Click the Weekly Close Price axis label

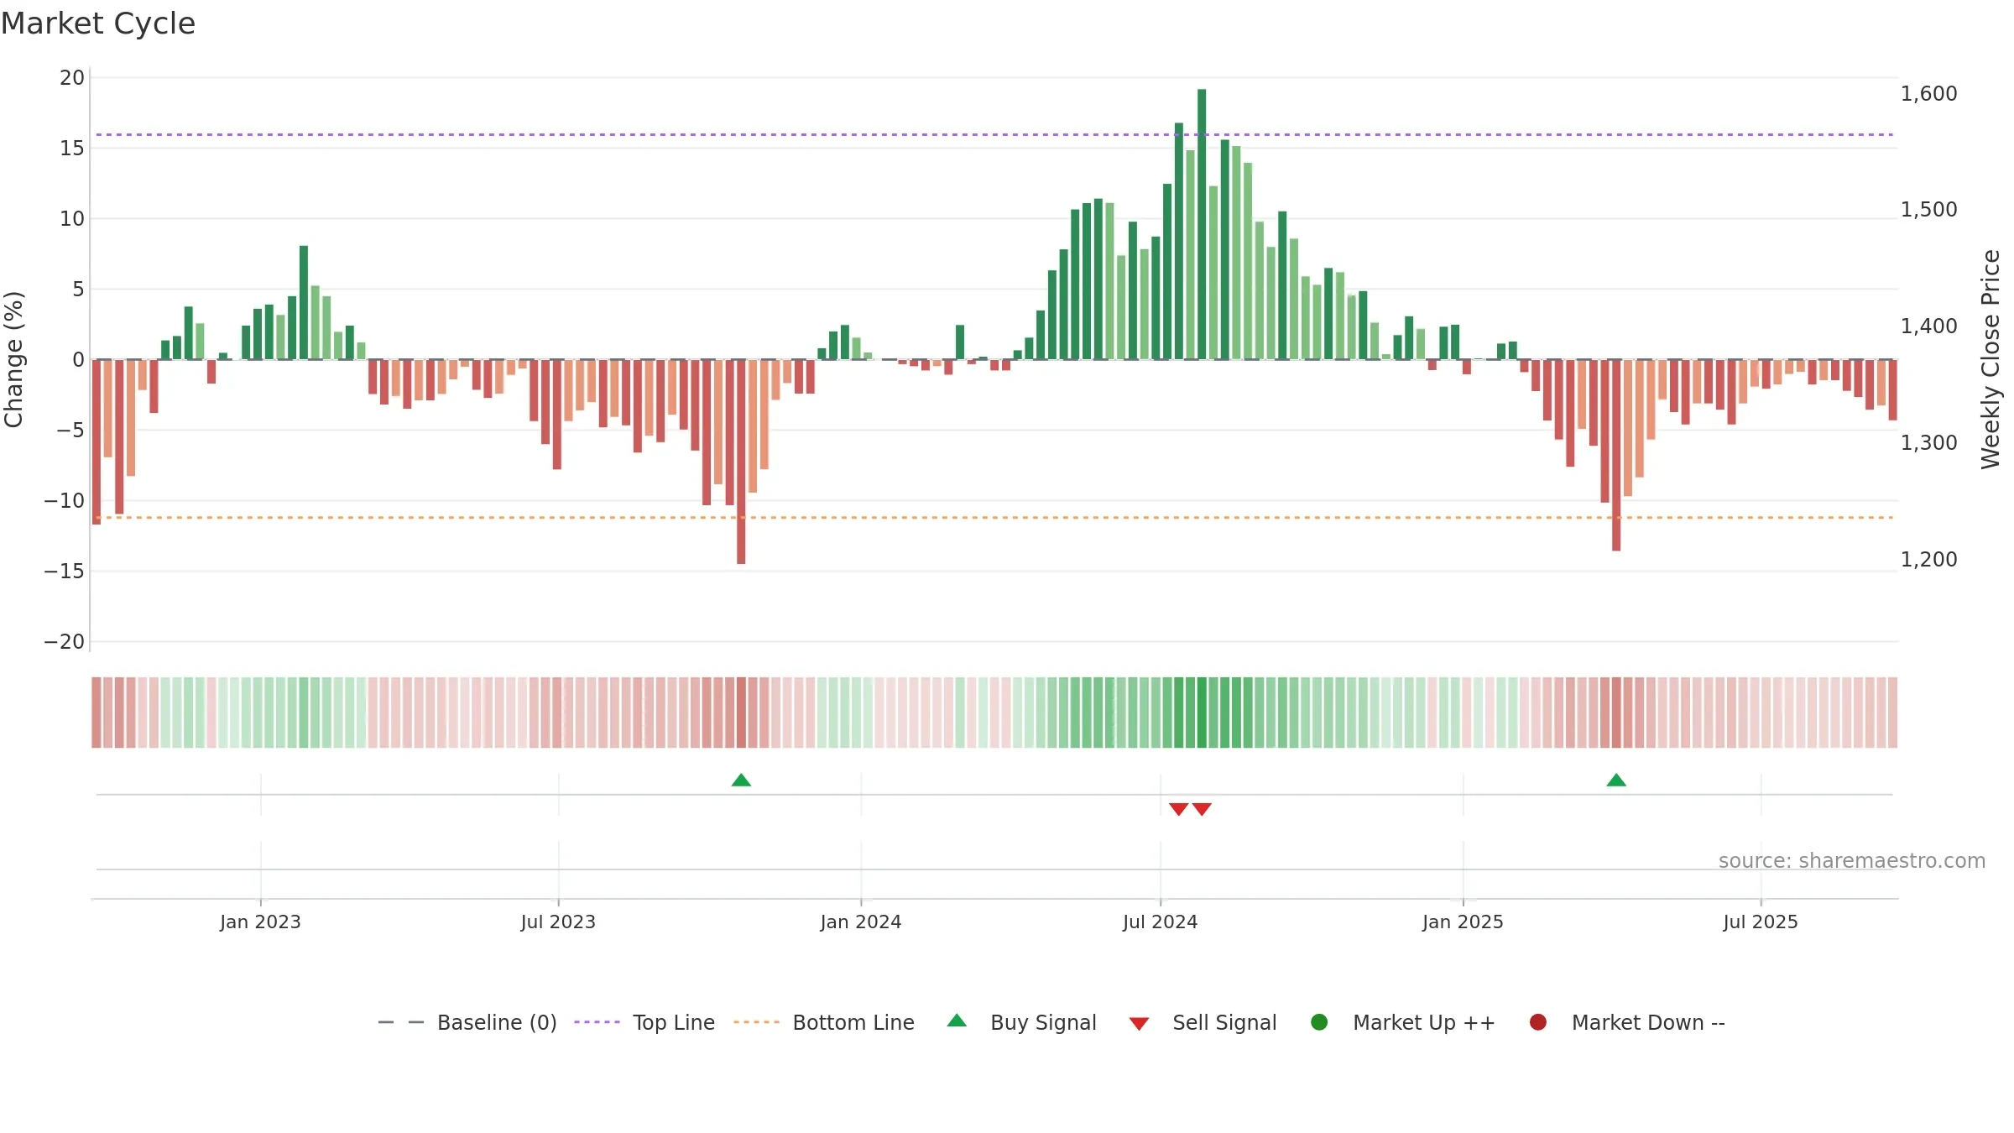(1991, 359)
